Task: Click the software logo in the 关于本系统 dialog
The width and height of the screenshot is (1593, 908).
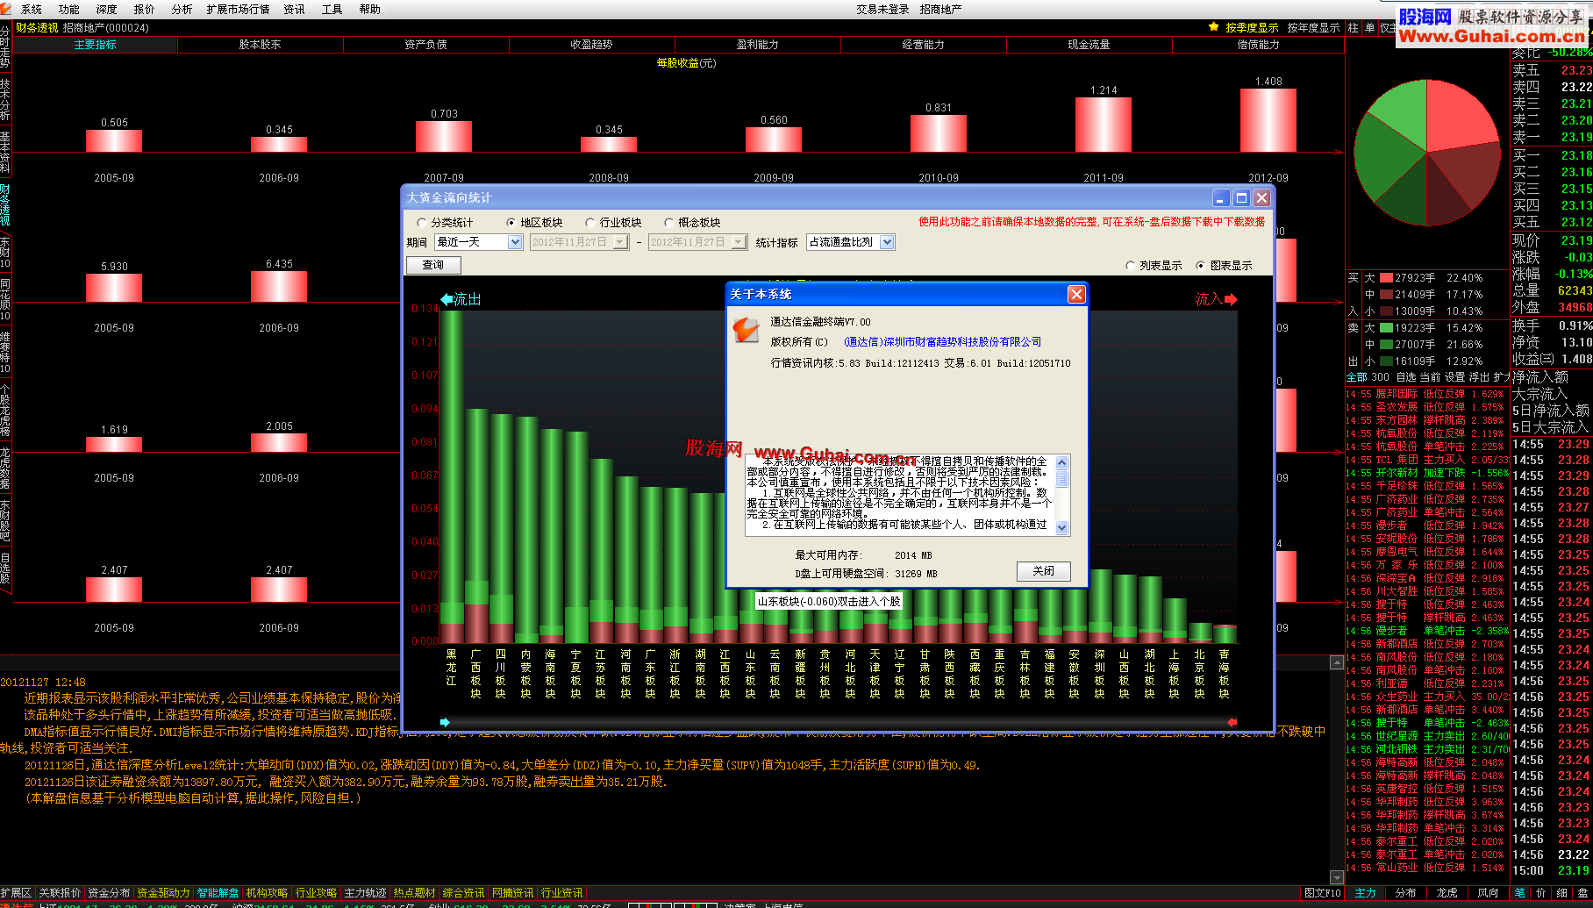Action: 746,329
